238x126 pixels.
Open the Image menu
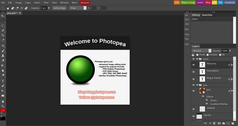click(x=19, y=3)
